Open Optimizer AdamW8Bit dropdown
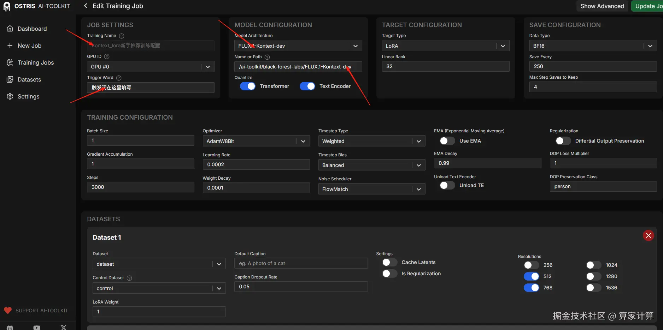This screenshot has height=330, width=663. pos(256,141)
